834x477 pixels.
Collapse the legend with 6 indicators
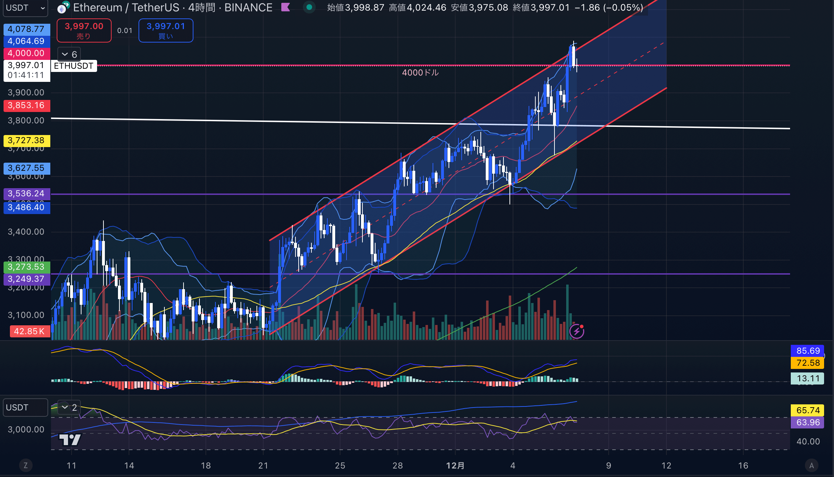click(69, 54)
